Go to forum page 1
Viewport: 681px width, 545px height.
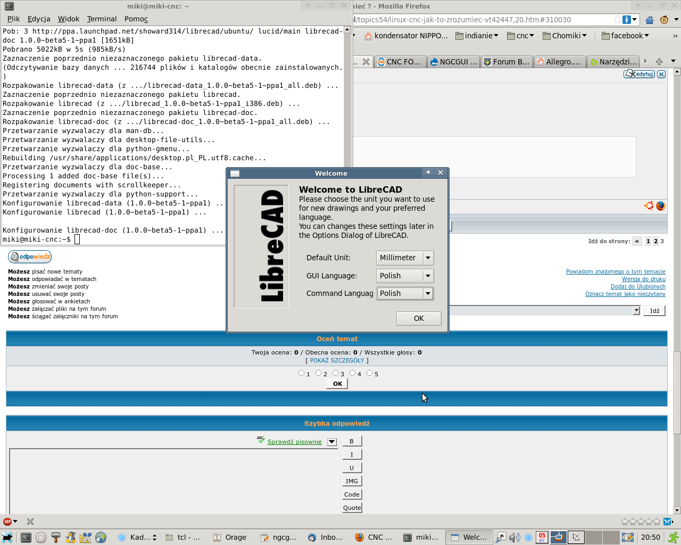(648, 241)
